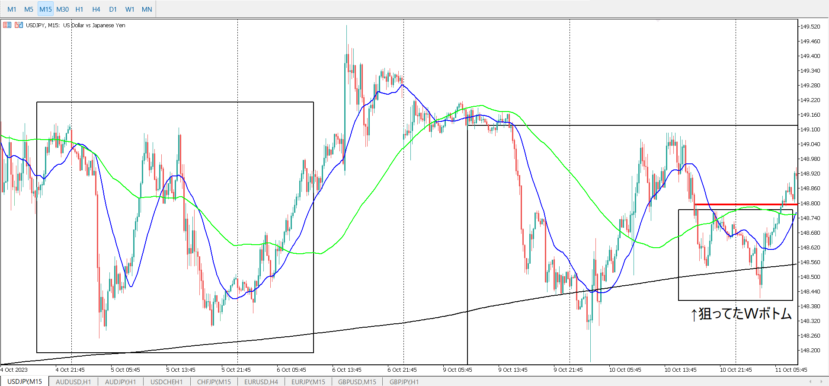Select the red horizontal resistance line
The width and height of the screenshot is (829, 386).
pyautogui.click(x=744, y=204)
